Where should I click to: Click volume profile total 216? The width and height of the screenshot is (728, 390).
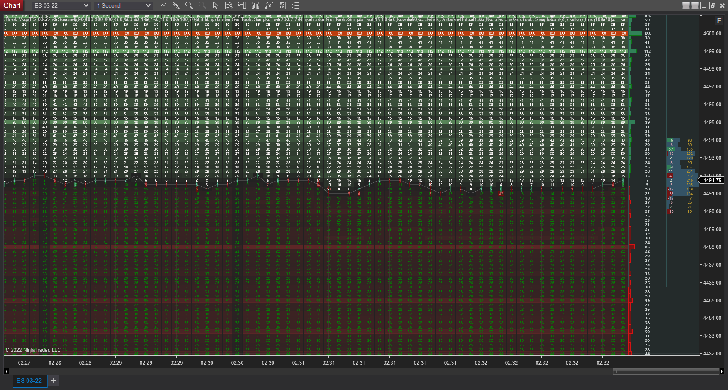(689, 181)
